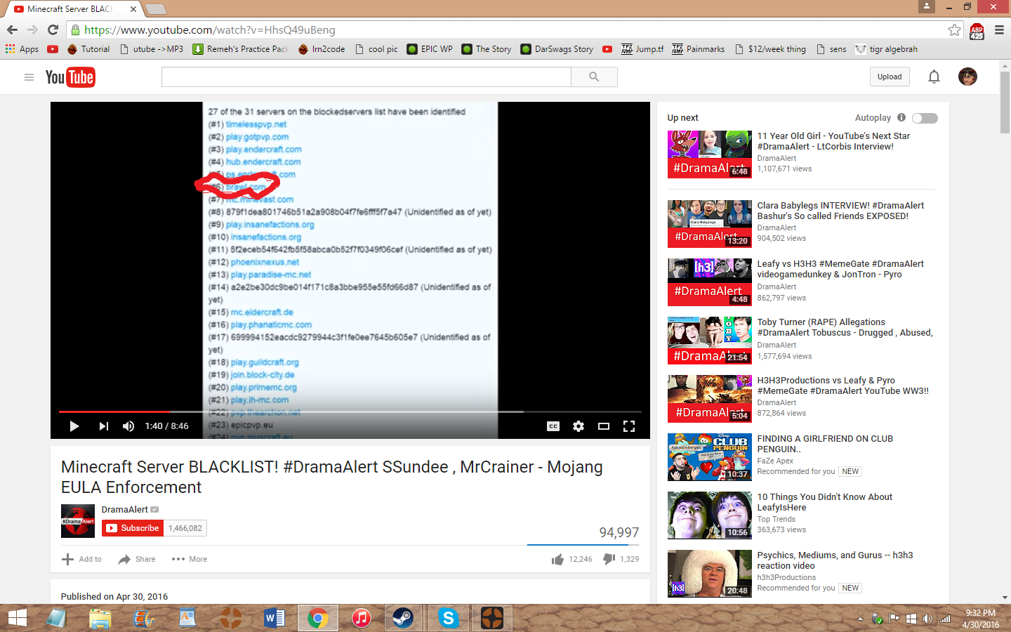
Task: Toggle Autoplay switch
Action: click(925, 118)
